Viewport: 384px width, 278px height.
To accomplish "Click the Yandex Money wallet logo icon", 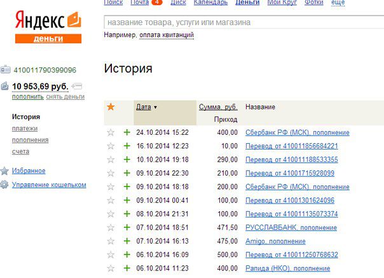I will [x=74, y=19].
